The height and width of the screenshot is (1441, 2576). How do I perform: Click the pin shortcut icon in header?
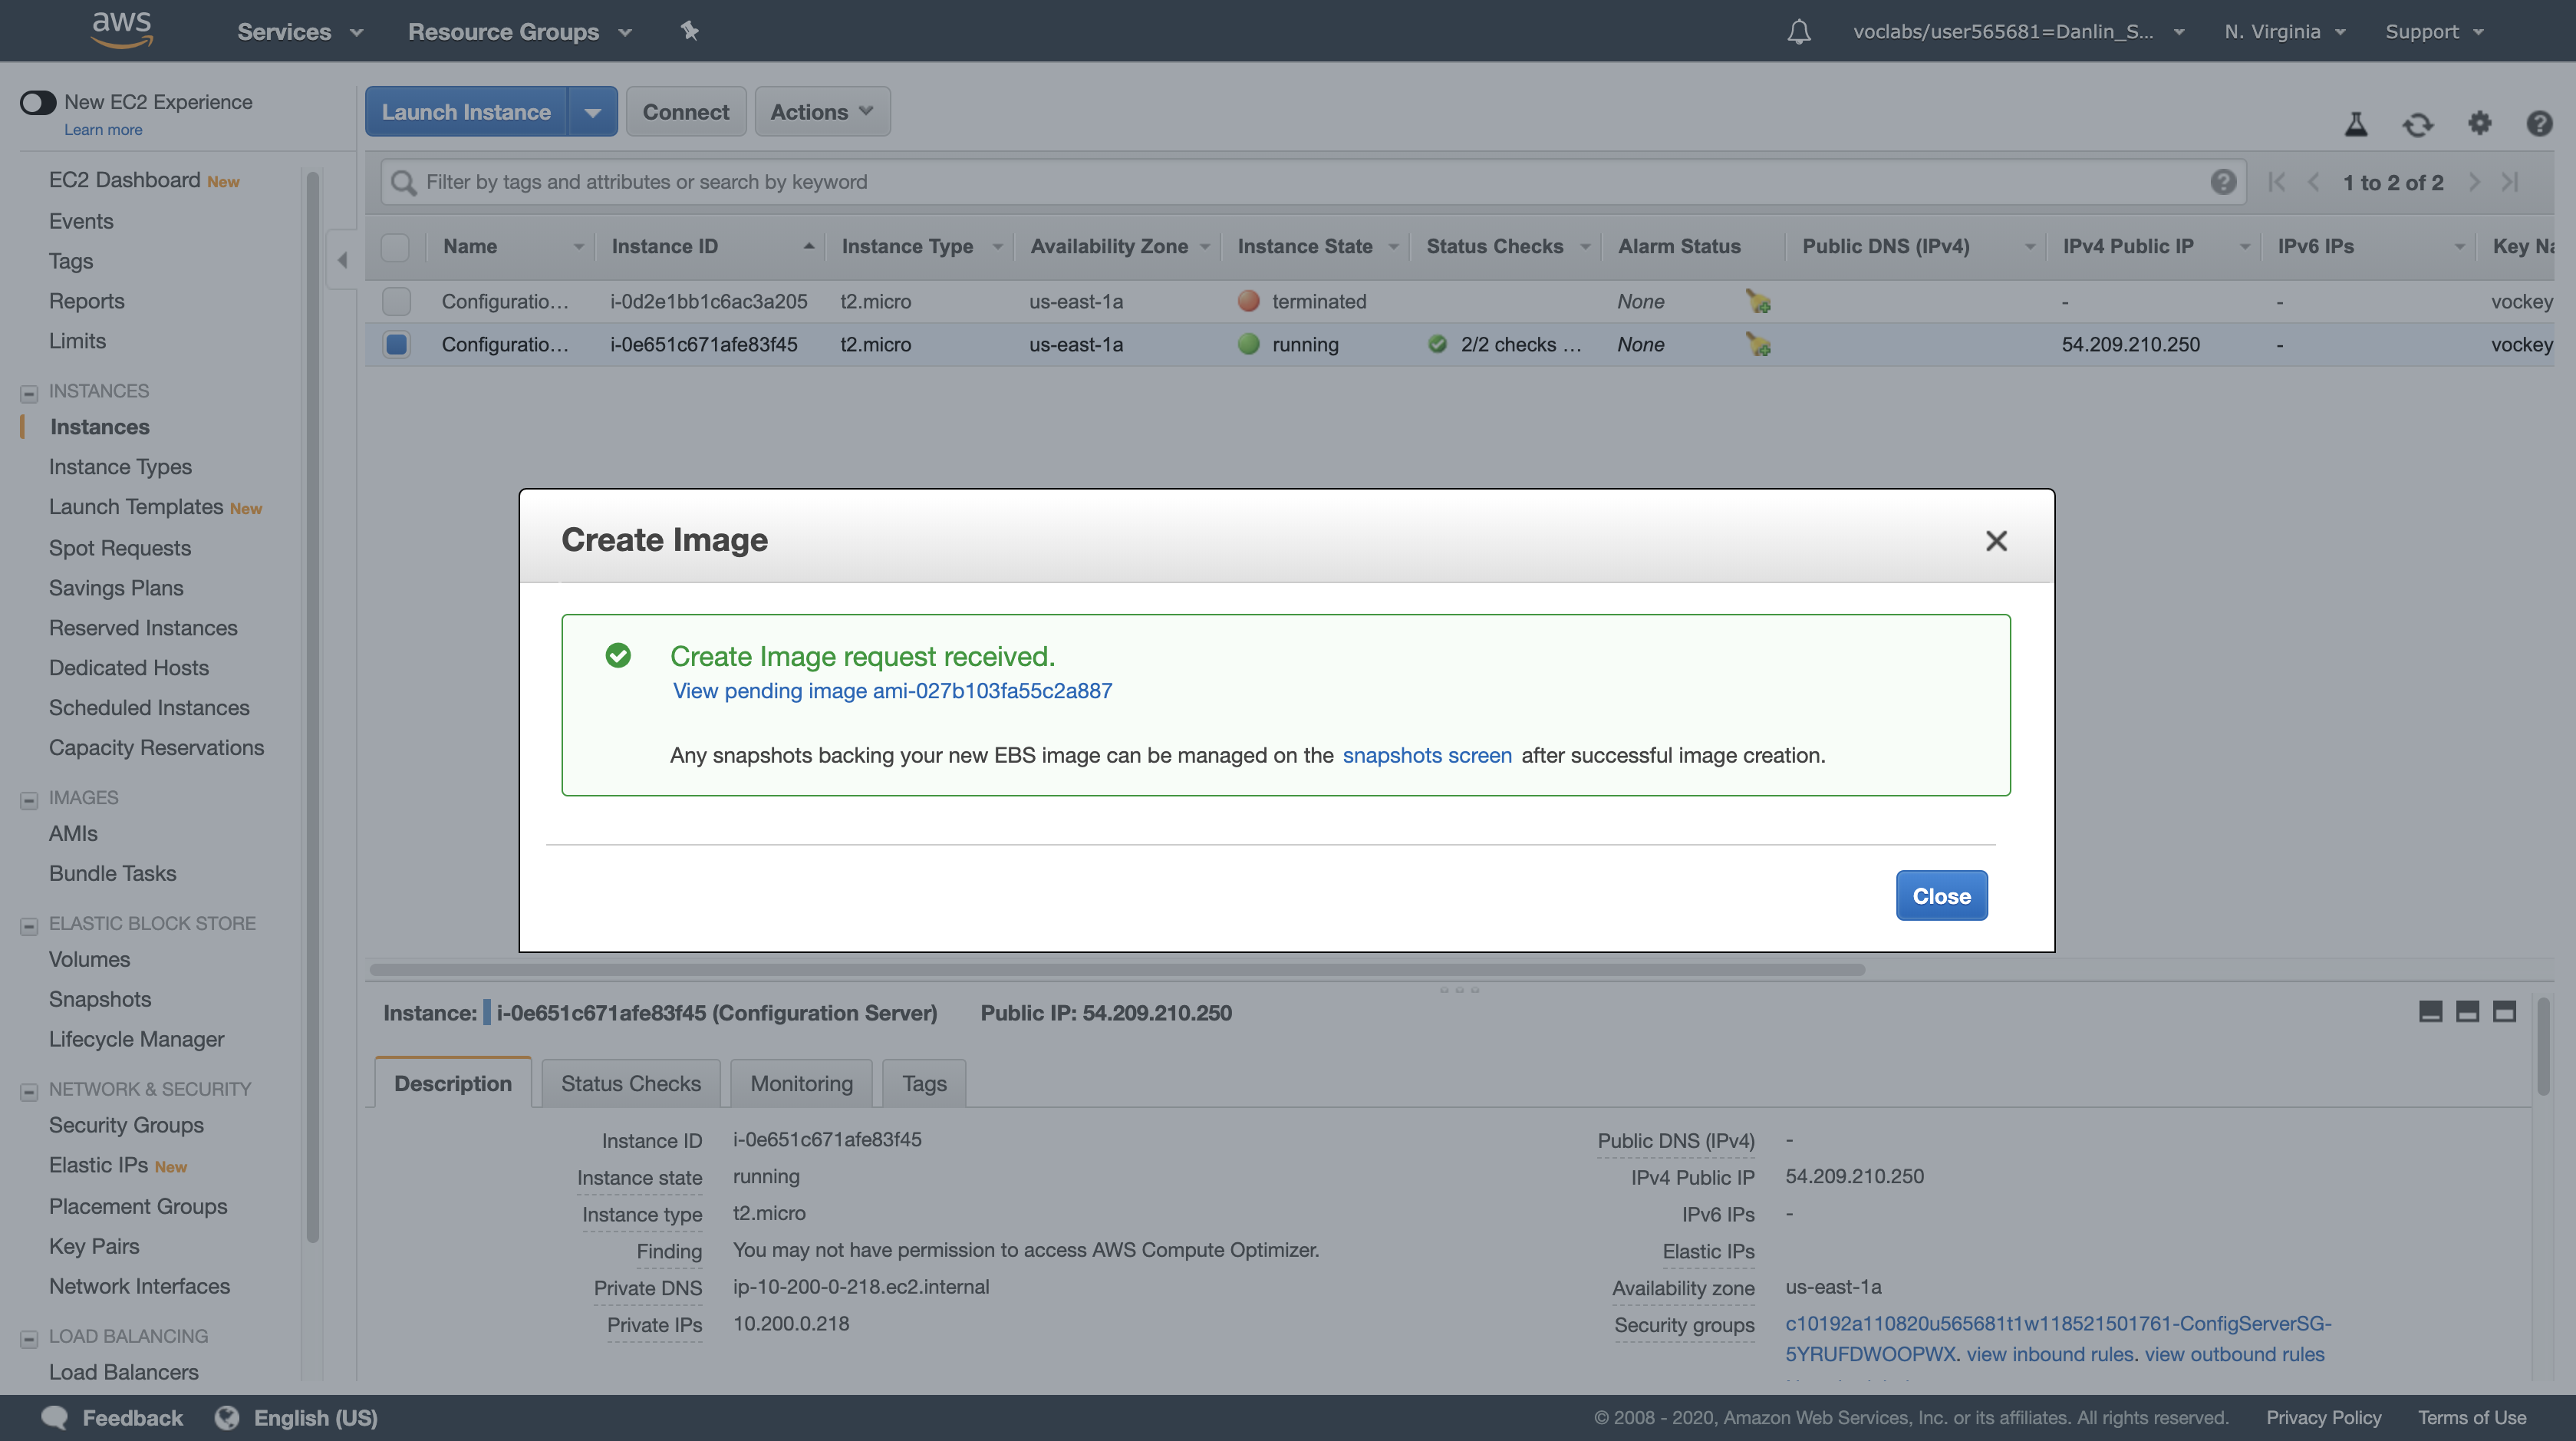689,31
